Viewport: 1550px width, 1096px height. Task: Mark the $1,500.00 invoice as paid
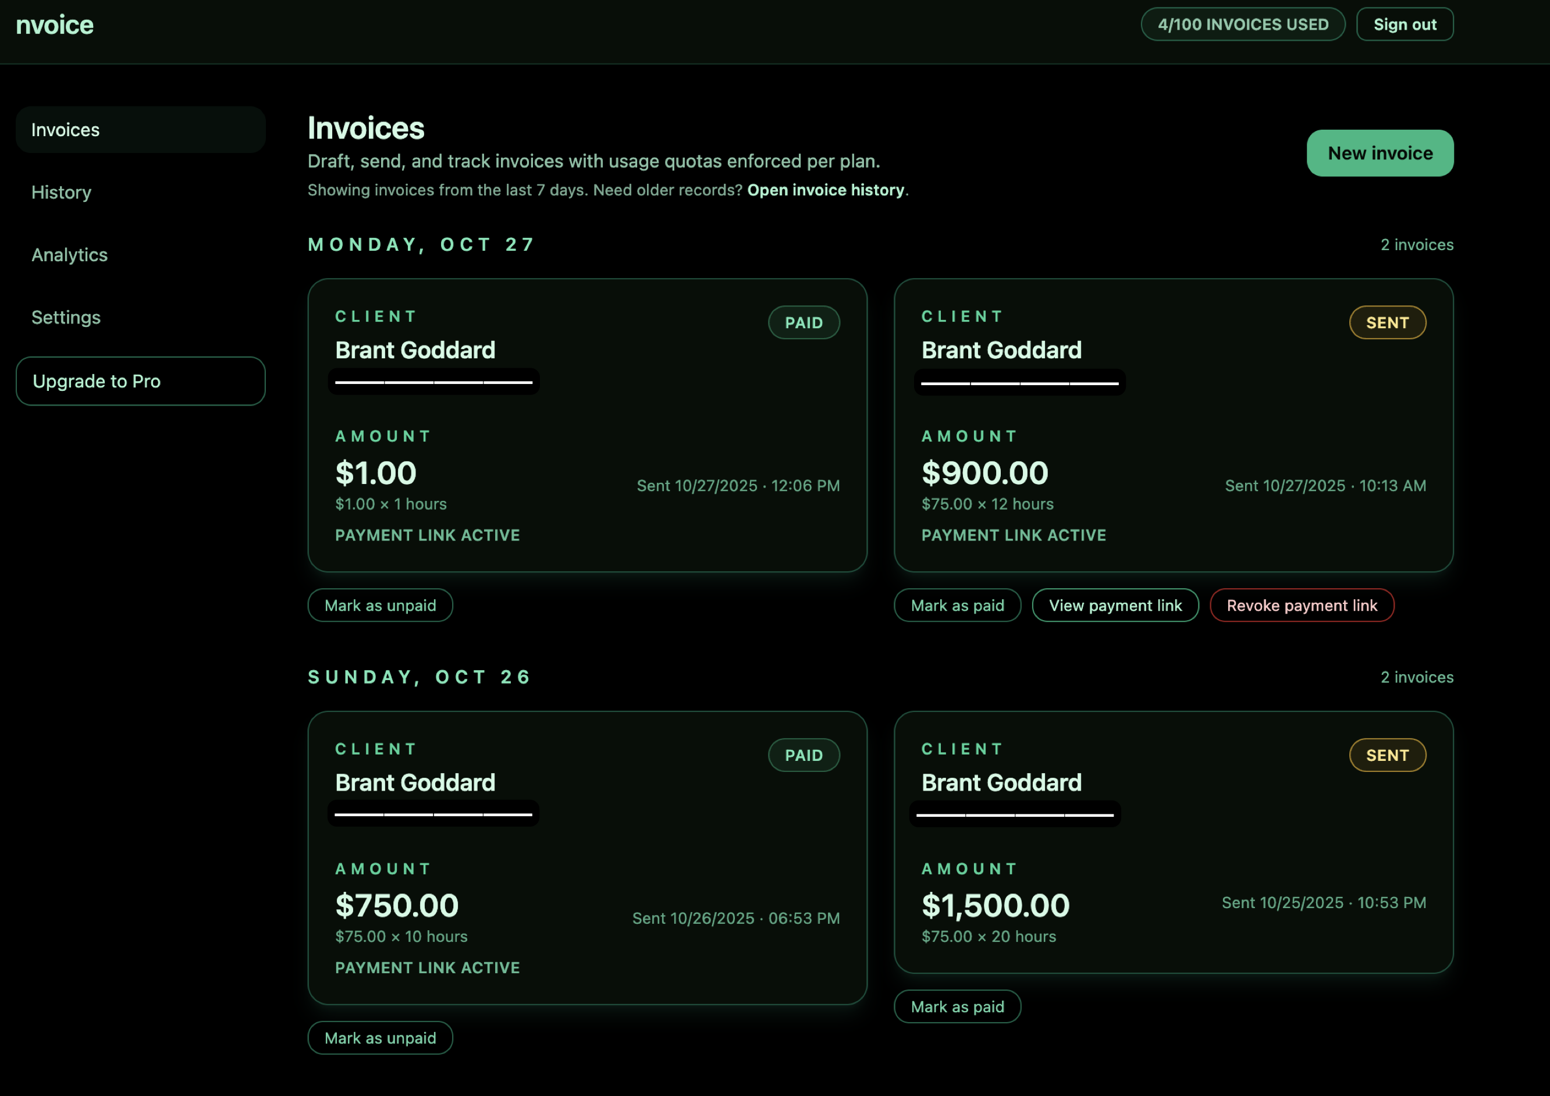(957, 1007)
